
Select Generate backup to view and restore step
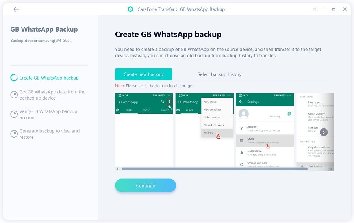point(50,134)
